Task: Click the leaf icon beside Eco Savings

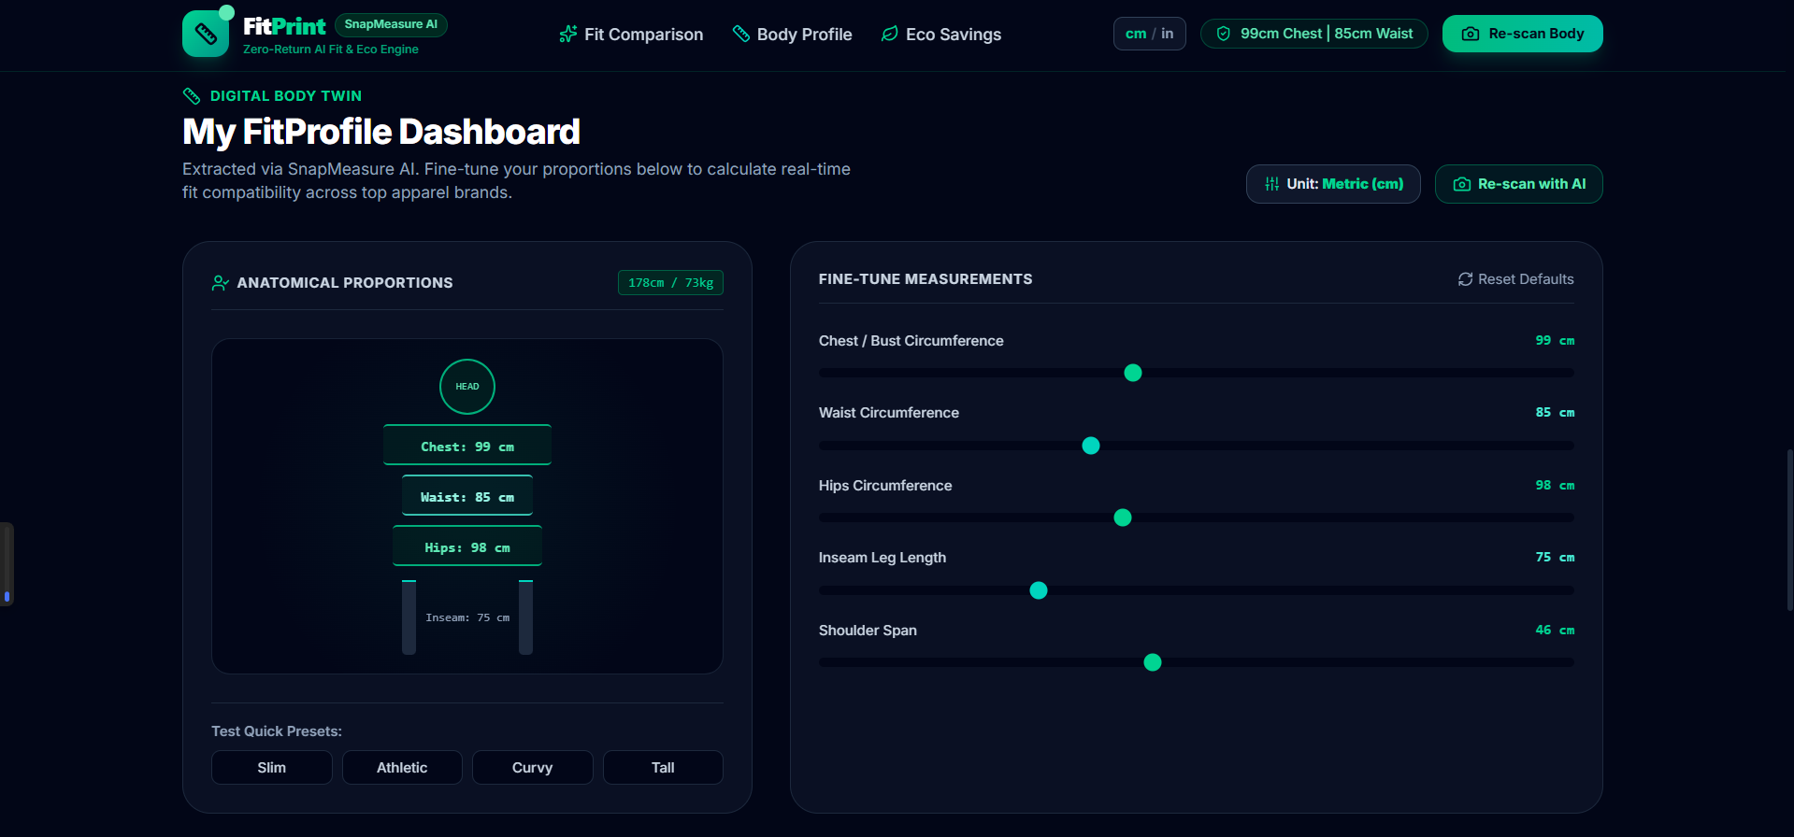Action: pos(889,34)
